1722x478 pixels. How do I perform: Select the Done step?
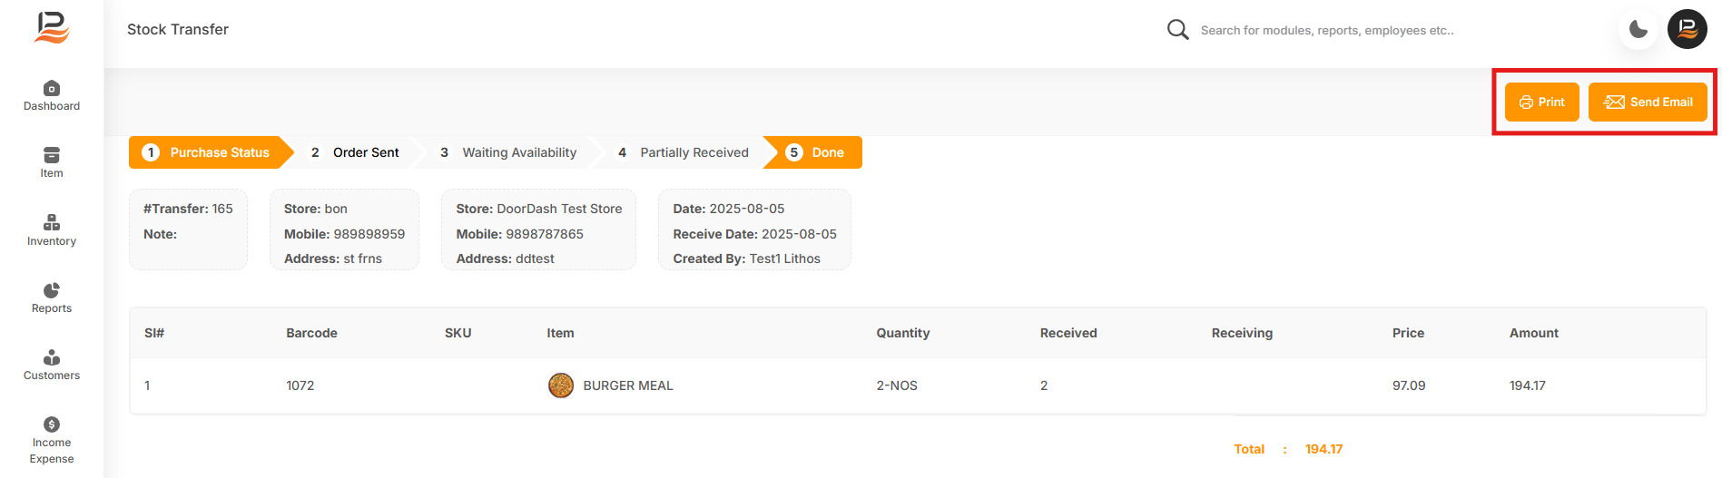tap(815, 152)
